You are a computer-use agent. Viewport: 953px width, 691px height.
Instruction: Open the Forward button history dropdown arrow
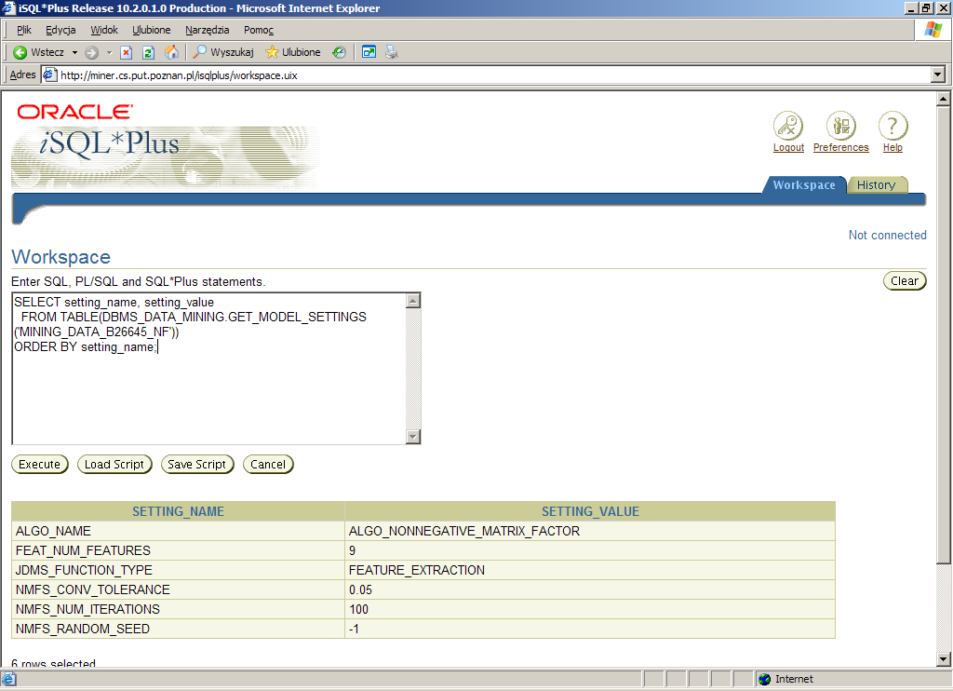click(x=110, y=53)
